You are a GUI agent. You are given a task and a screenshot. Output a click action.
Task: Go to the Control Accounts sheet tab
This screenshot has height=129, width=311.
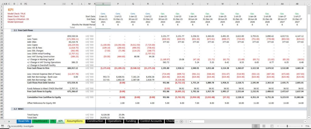pyautogui.click(x=151, y=121)
